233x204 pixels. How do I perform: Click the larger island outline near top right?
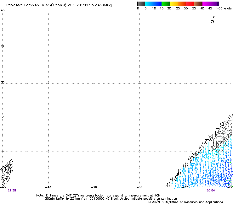point(212,22)
